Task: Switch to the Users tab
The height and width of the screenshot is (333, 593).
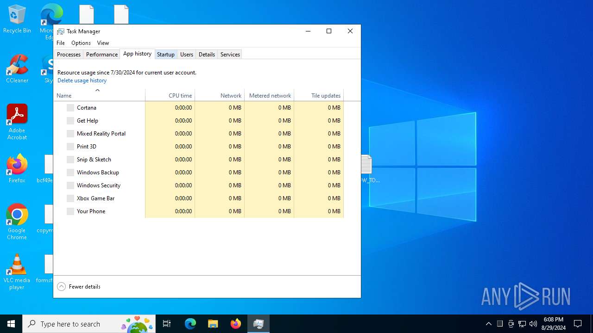Action: (x=187, y=55)
